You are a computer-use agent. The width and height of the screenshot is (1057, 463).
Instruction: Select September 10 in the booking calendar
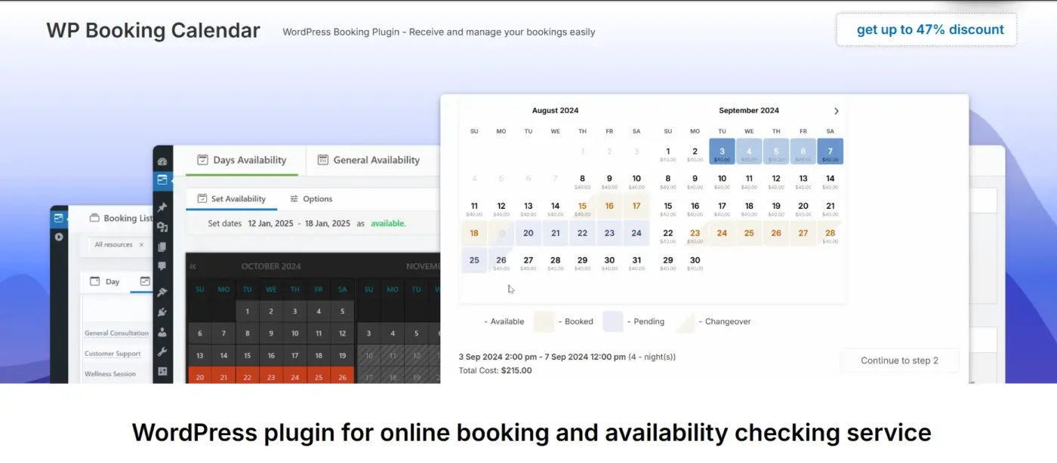(x=722, y=181)
